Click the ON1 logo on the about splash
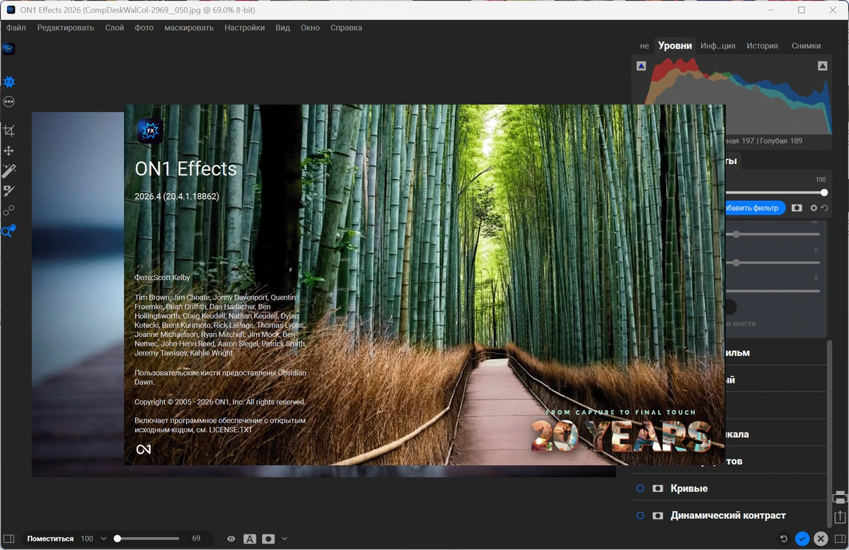Viewport: 849px width, 550px height. click(144, 450)
